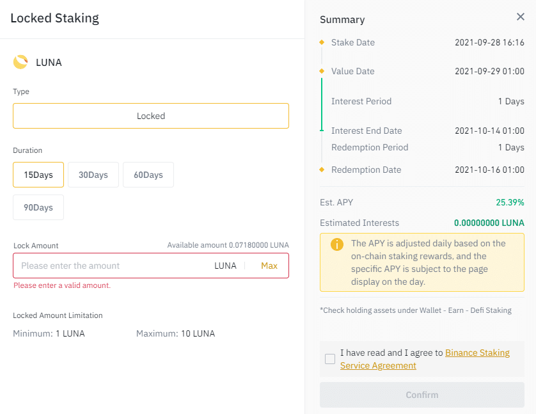Image resolution: width=536 pixels, height=414 pixels.
Task: Click Max to fill available amount
Action: (x=269, y=266)
